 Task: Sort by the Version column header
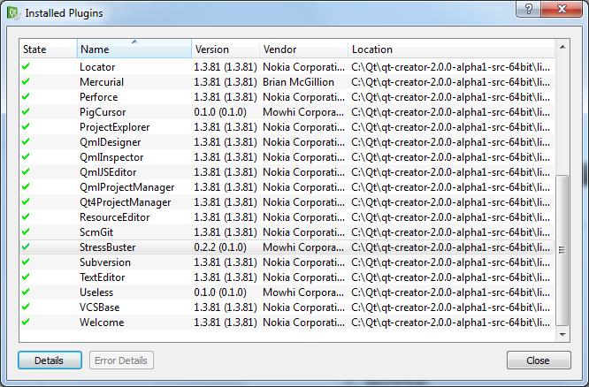point(226,49)
